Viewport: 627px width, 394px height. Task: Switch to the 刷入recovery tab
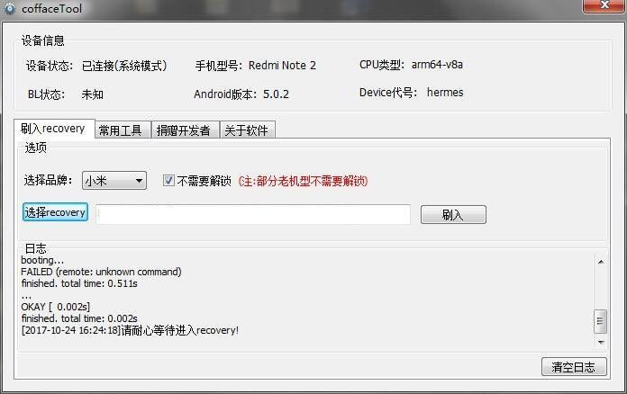point(54,129)
